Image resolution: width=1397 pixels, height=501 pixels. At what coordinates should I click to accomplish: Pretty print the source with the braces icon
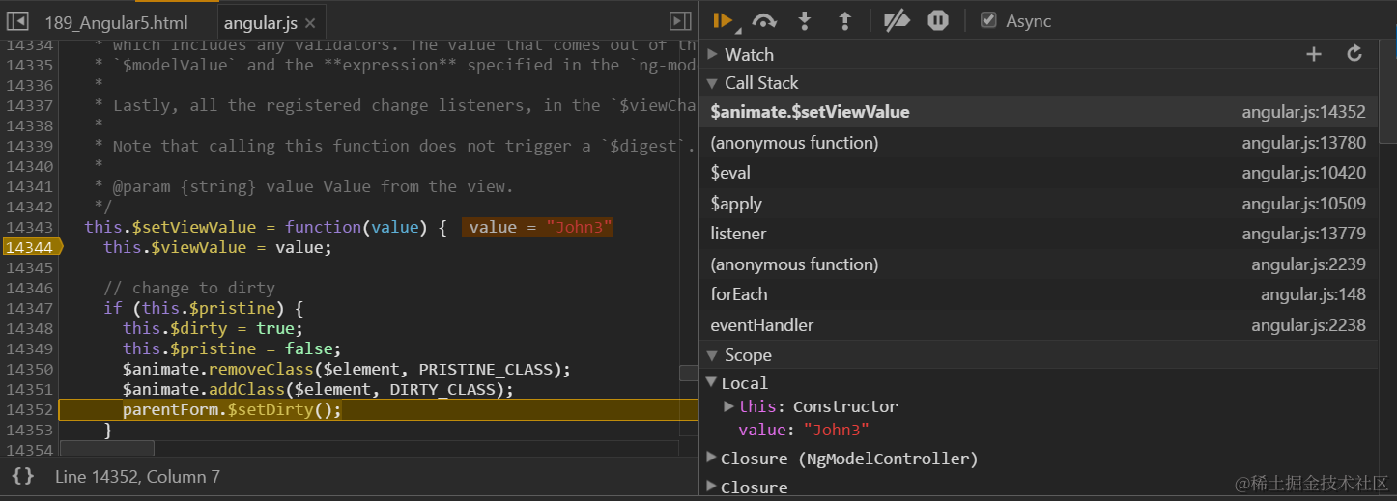tap(24, 476)
